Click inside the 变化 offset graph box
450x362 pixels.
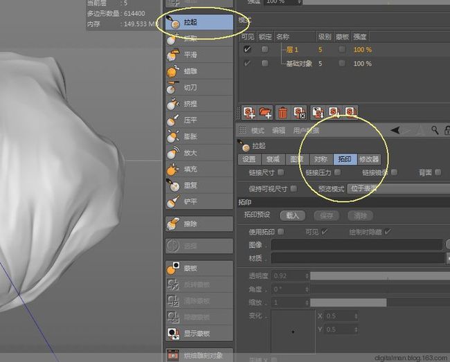pos(293,332)
